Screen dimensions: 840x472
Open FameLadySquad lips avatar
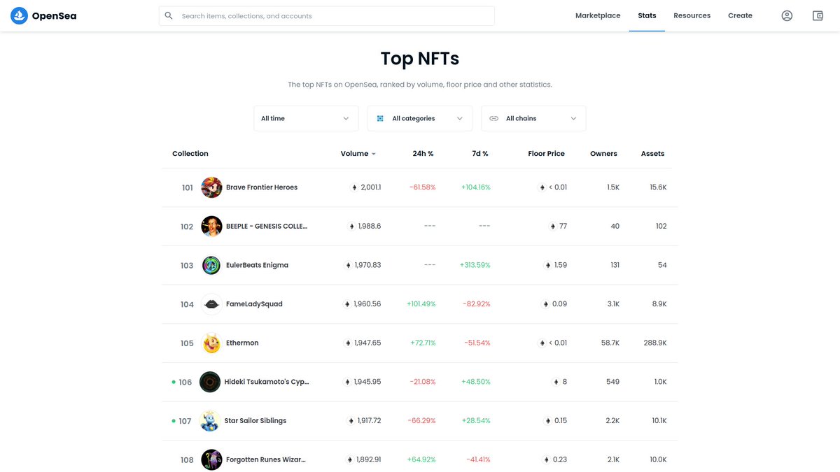(x=211, y=304)
